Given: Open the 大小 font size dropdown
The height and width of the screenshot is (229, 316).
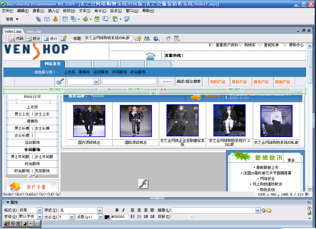Looking at the screenshot, I should click(x=72, y=217).
